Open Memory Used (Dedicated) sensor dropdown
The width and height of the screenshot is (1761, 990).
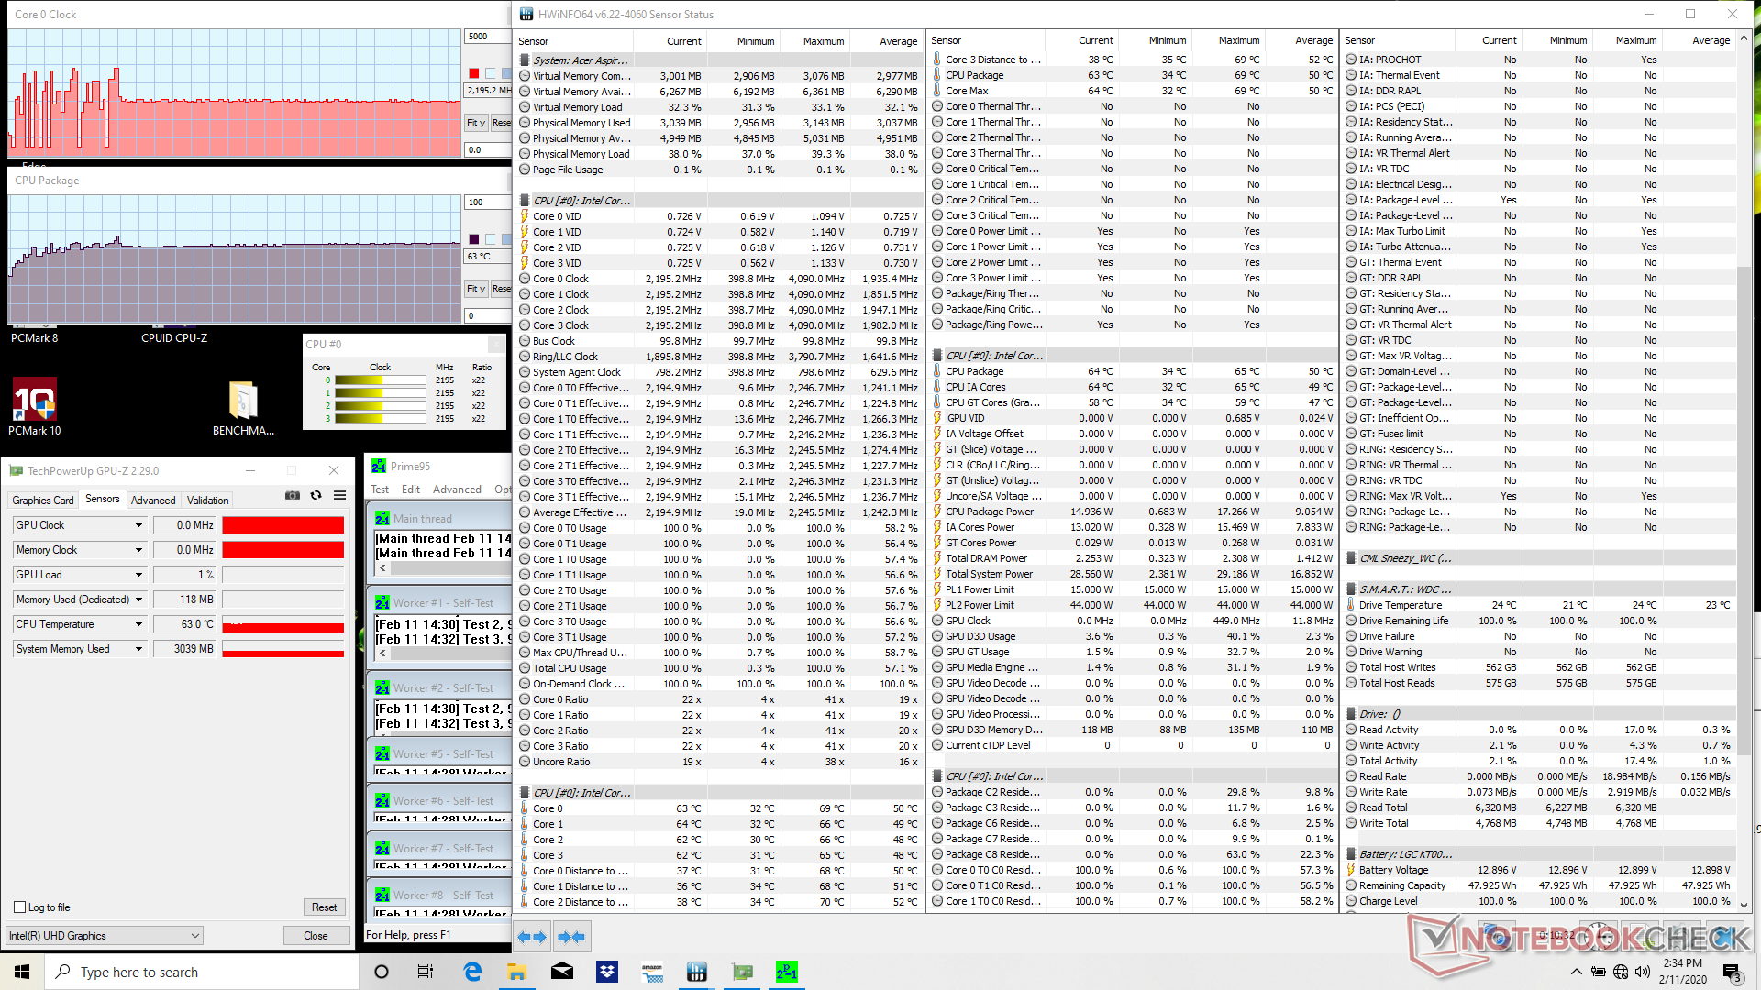(x=139, y=599)
